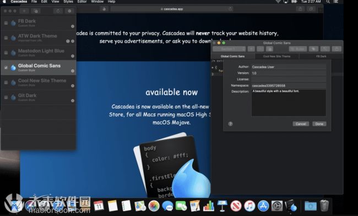The height and width of the screenshot is (216, 358).
Task: Click the droplet icon beside FB Dark
Action: tap(13, 23)
